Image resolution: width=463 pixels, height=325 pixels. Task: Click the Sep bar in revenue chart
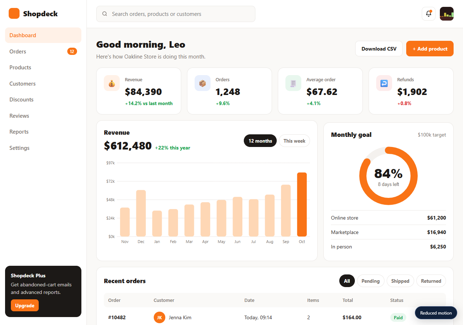[x=286, y=211]
